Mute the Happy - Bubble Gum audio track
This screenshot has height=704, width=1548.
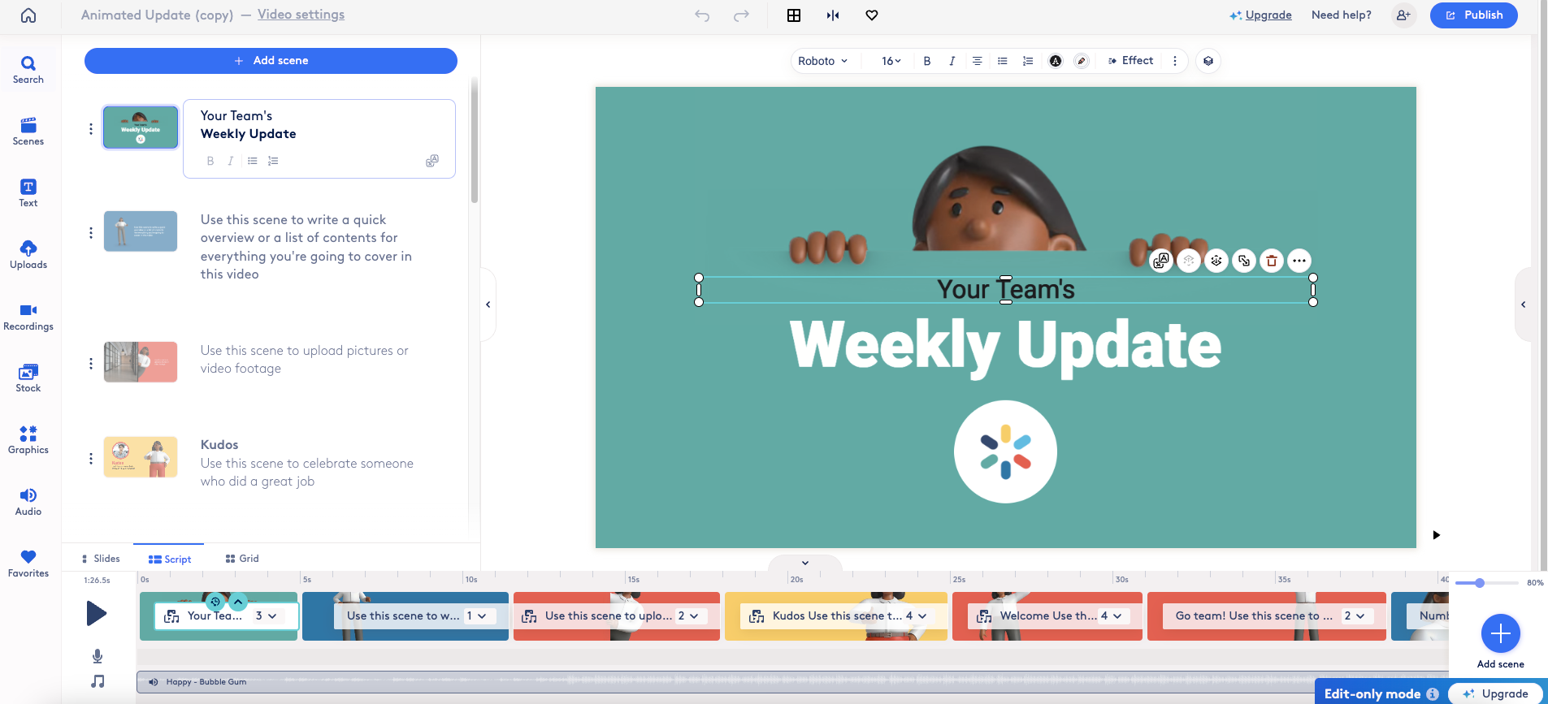153,682
